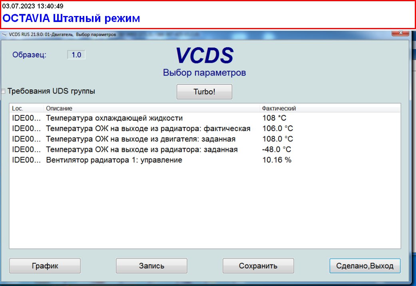Select row Температура охлаждающей жидкости

[x=205, y=118]
